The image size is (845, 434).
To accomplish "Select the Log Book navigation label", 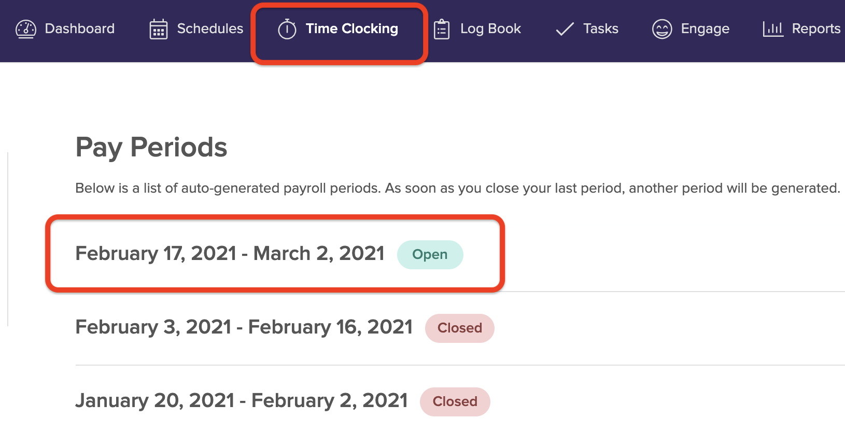I will (490, 30).
